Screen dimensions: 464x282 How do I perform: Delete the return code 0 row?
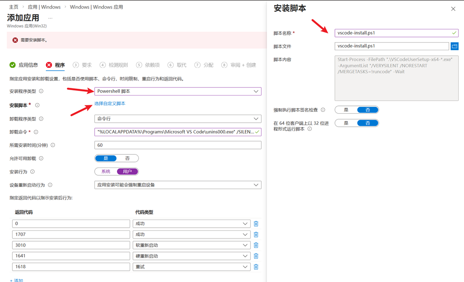256,224
